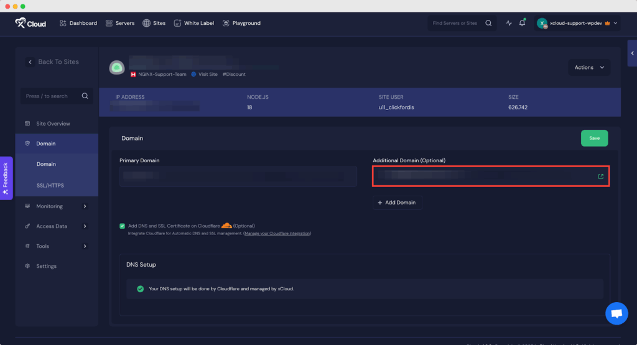
Task: Open the chat support bubble
Action: coord(616,313)
